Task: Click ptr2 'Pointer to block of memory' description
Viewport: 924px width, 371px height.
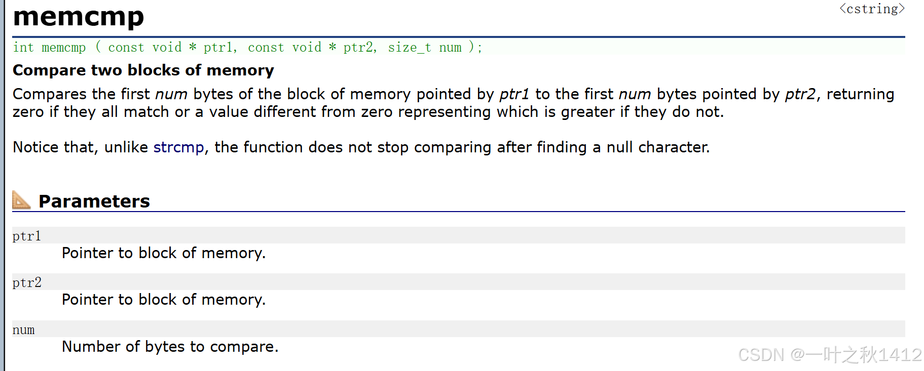Action: (x=164, y=300)
